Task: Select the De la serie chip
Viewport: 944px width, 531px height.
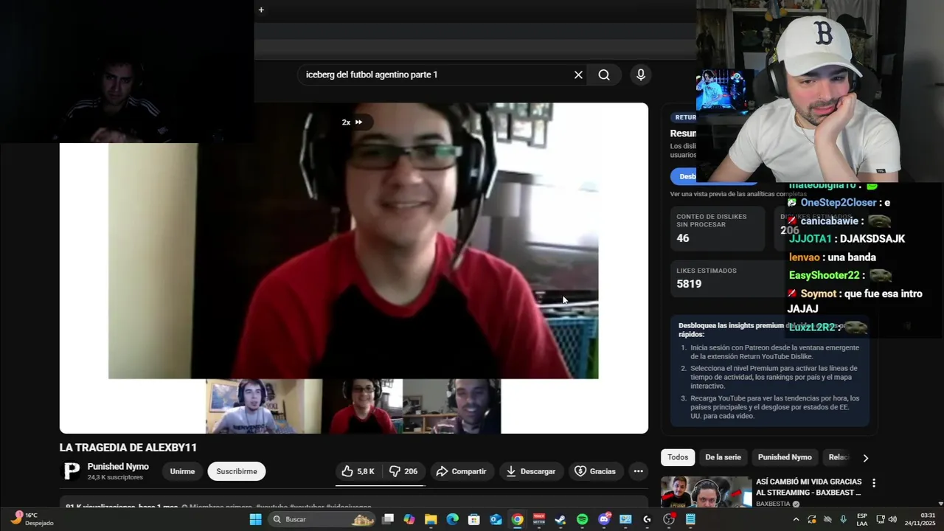Action: coord(723,457)
